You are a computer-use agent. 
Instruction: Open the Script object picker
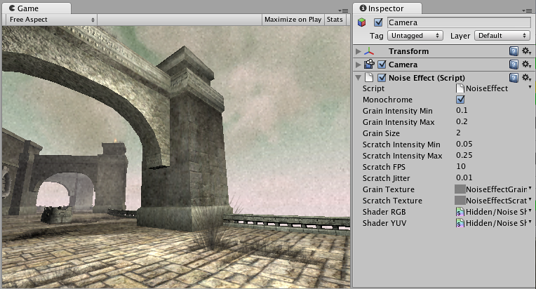tap(530, 88)
